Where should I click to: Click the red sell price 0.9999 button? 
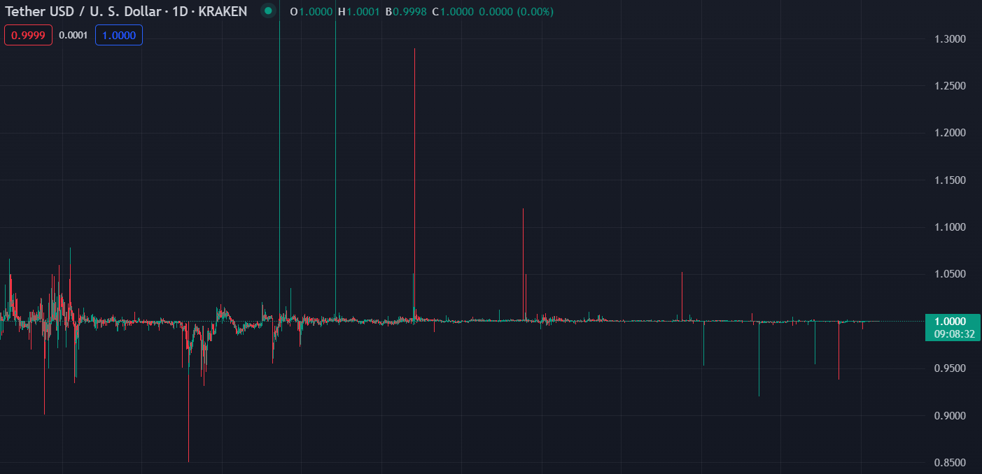pos(28,35)
